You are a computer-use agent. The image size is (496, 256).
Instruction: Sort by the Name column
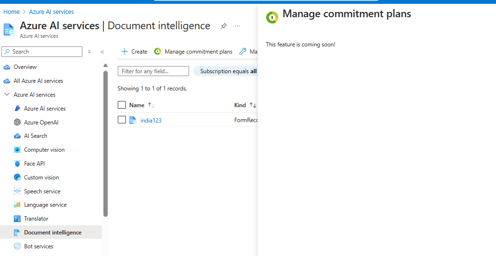pyautogui.click(x=142, y=105)
